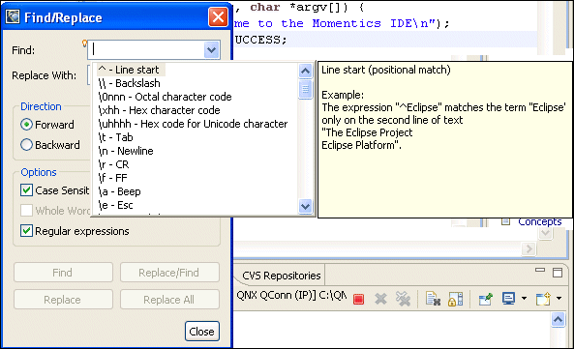Toggle Scroll Lock padlock icon in console
The height and width of the screenshot is (349, 574).
tap(455, 299)
